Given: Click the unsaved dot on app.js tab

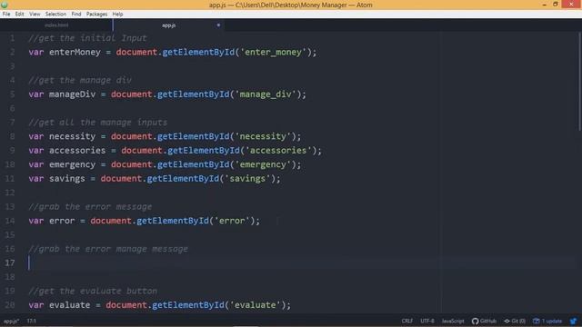Looking at the screenshot, I should click(x=218, y=25).
